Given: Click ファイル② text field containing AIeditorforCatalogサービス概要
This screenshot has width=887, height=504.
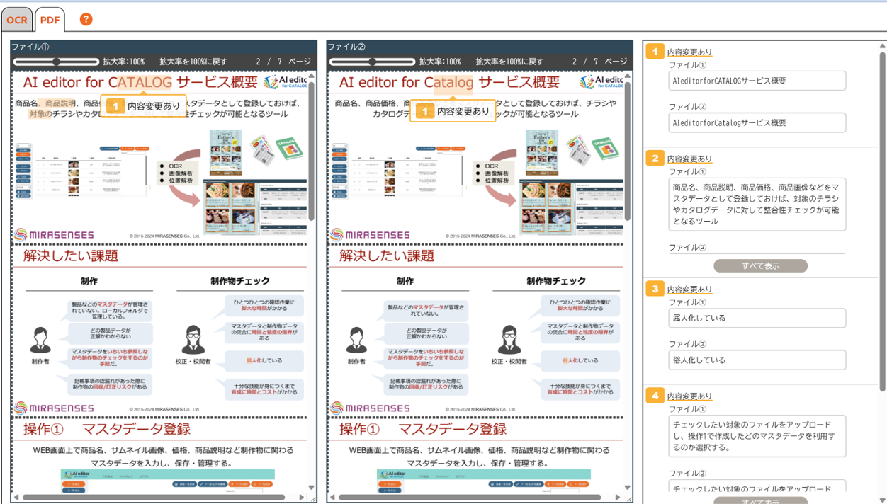Looking at the screenshot, I should pyautogui.click(x=757, y=122).
